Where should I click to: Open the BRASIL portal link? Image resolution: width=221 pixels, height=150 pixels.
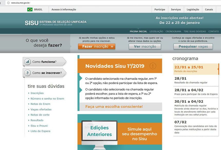(x=38, y=10)
